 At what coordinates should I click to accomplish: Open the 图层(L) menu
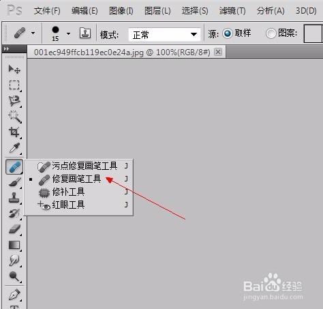[157, 11]
